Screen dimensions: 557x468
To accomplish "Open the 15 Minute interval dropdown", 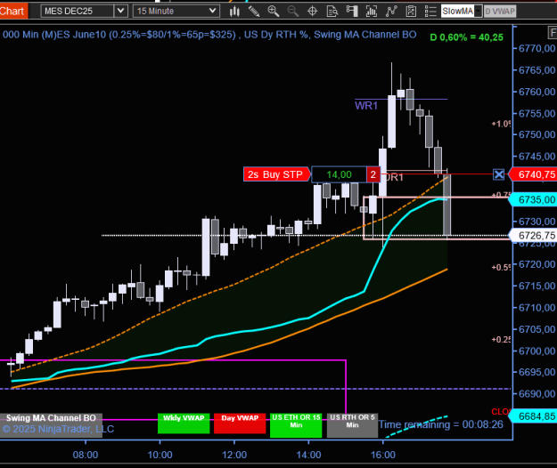I will (176, 11).
